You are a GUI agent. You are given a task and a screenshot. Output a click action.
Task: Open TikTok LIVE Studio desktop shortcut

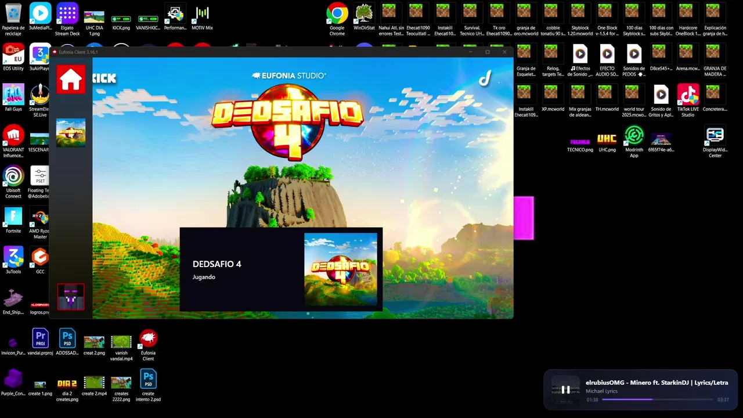tap(688, 101)
